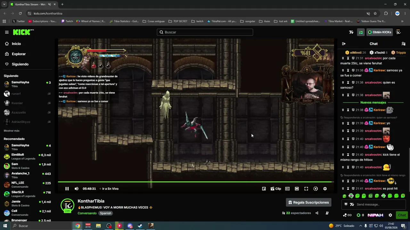This screenshot has height=230, width=410.
Task: Open the Conversando category link
Action: pos(87,213)
